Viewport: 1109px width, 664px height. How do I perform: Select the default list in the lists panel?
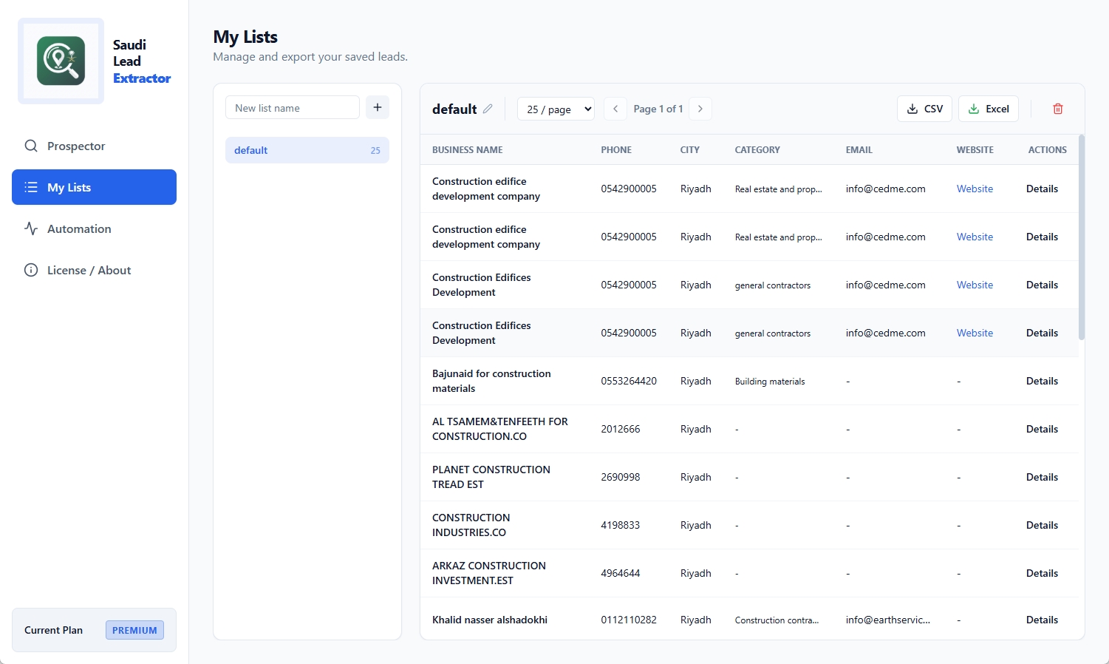(x=307, y=150)
